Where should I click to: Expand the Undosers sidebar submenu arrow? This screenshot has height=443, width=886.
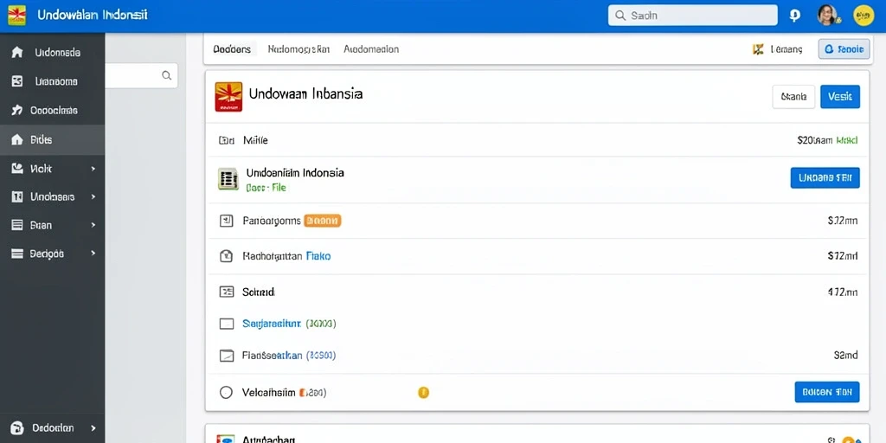click(x=93, y=196)
